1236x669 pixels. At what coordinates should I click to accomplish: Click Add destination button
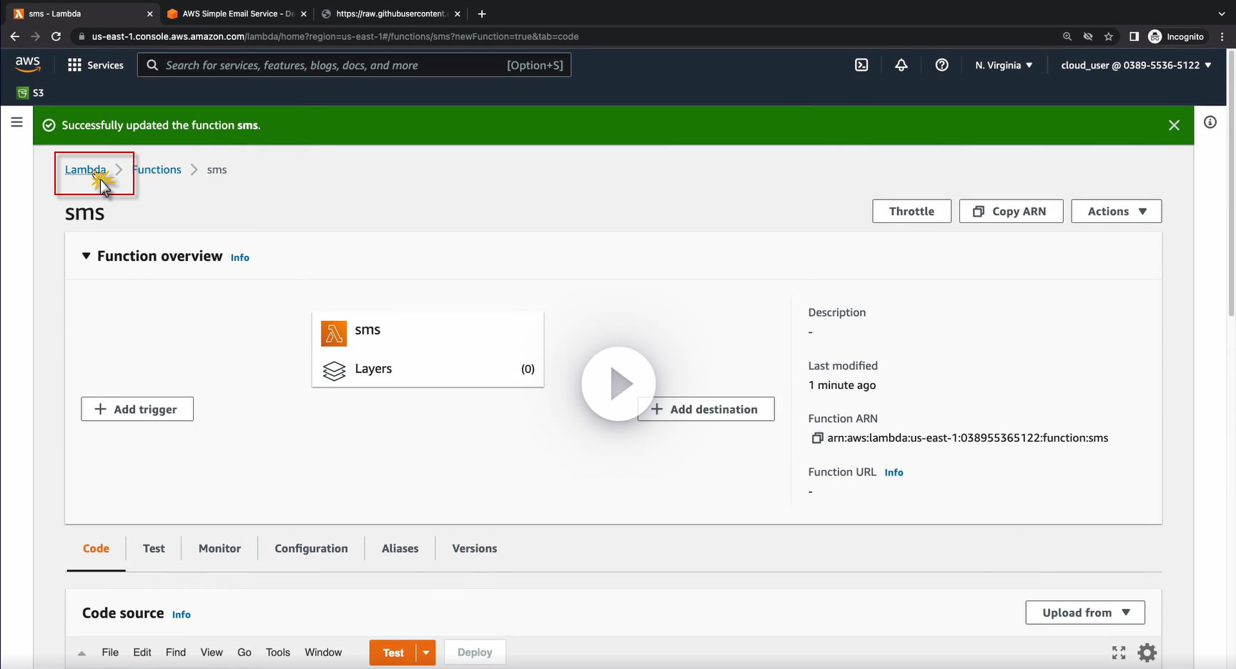[x=706, y=410]
